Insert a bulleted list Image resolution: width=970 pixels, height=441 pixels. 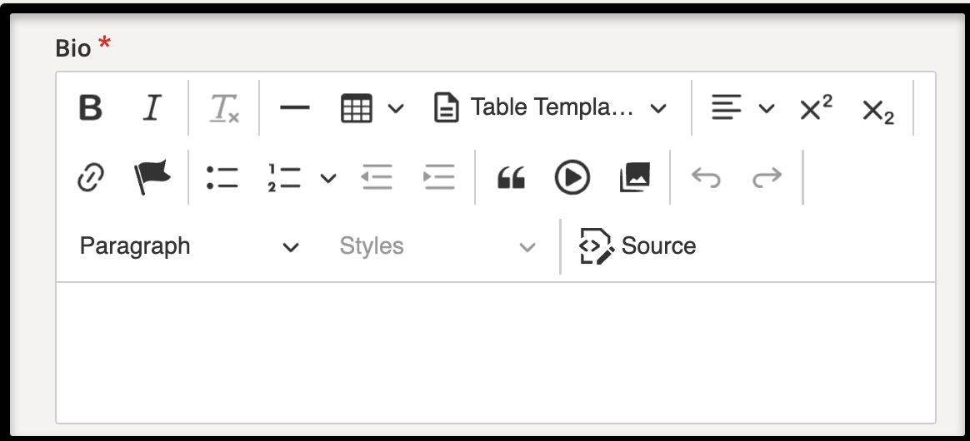tap(222, 177)
